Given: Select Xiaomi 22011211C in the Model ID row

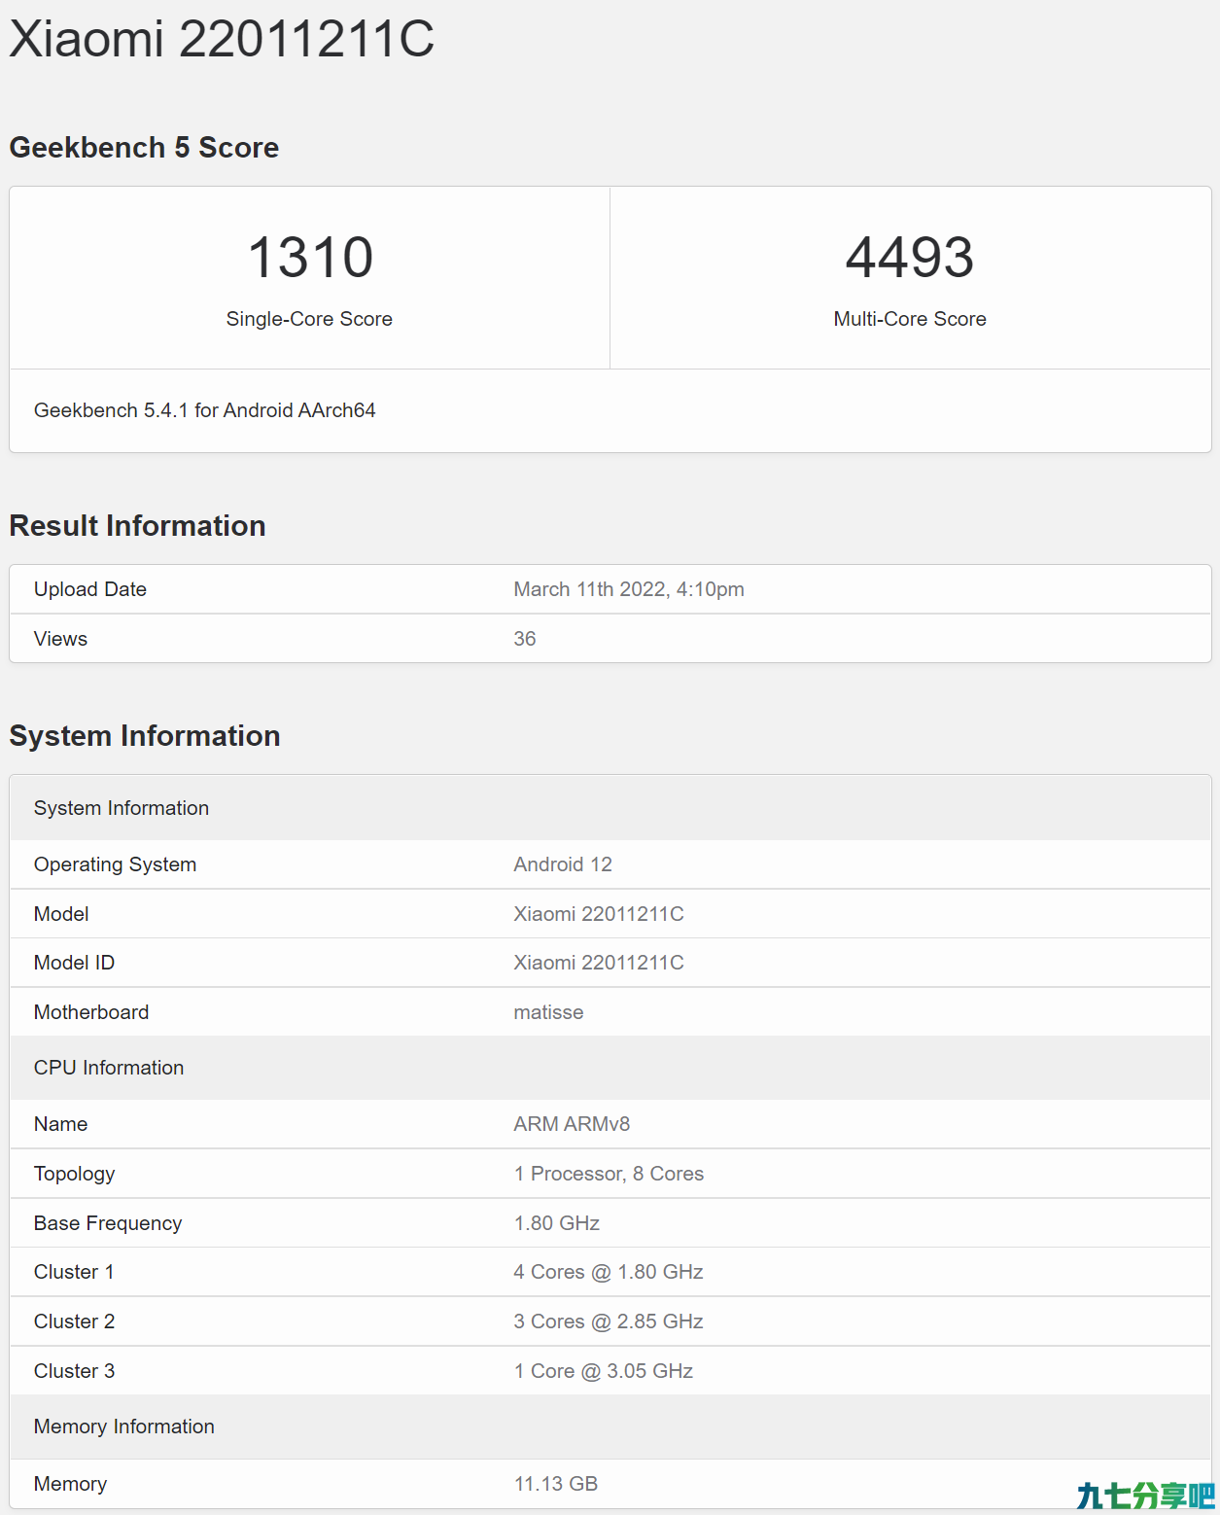Looking at the screenshot, I should click(x=599, y=963).
